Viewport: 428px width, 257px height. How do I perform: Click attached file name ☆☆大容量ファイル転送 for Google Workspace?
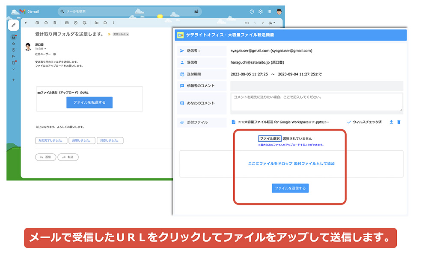pos(283,122)
